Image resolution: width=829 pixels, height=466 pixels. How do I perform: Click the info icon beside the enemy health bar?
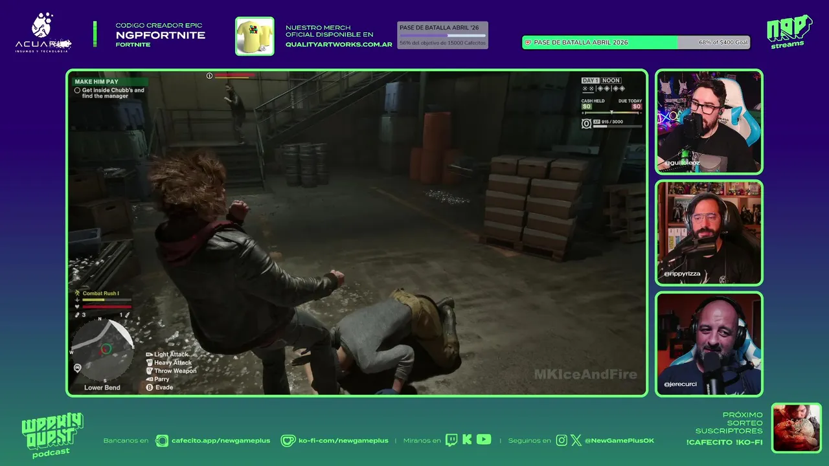tap(209, 76)
